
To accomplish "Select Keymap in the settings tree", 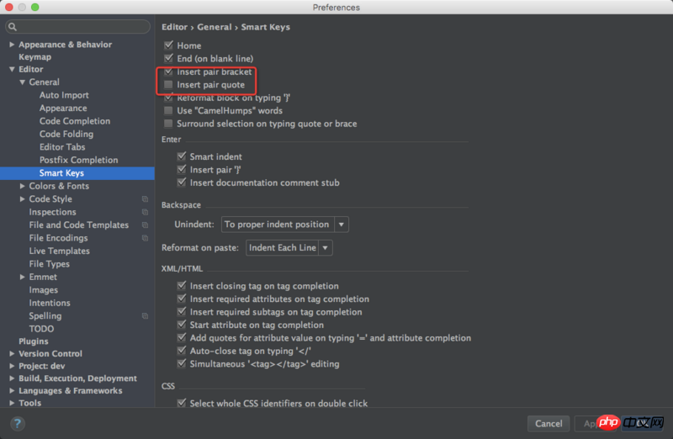I will 34,57.
